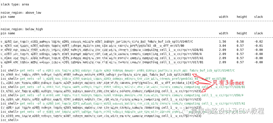Click the 'slack type: area' line
Screen dimensions: 273x123
pos(15,5)
